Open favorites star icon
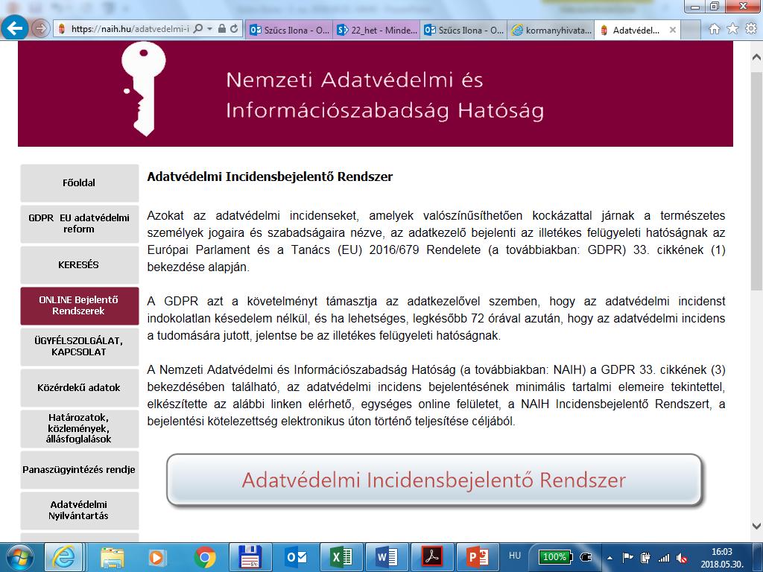763x572 pixels. (x=733, y=29)
